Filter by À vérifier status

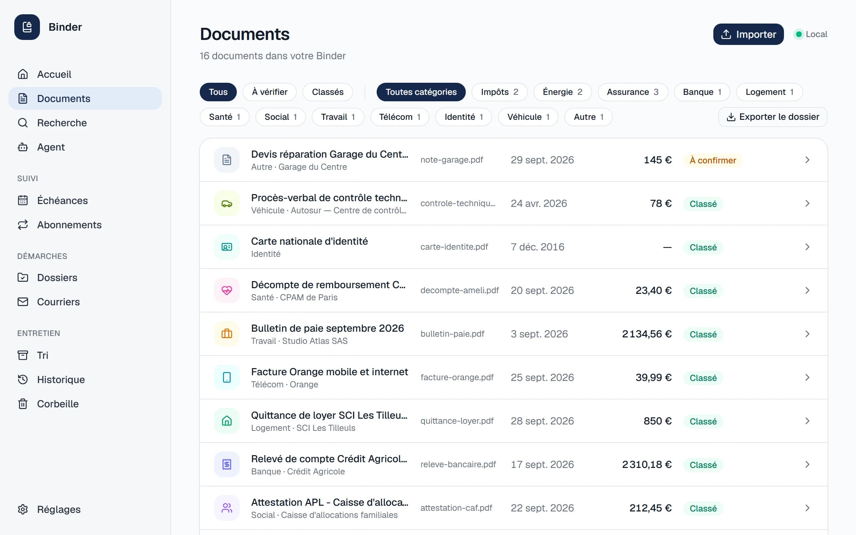pyautogui.click(x=270, y=92)
